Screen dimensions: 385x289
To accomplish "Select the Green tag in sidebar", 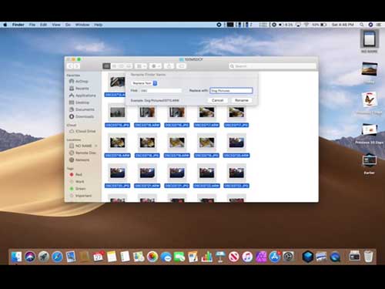I will point(80,189).
